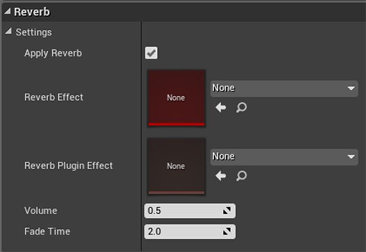
Task: Collapse the Reverb section header triangle
Action: 7,12
